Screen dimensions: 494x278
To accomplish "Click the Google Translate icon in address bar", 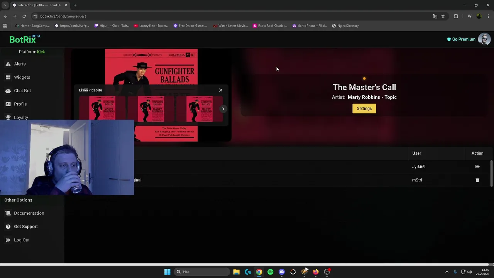I will 435,16.
